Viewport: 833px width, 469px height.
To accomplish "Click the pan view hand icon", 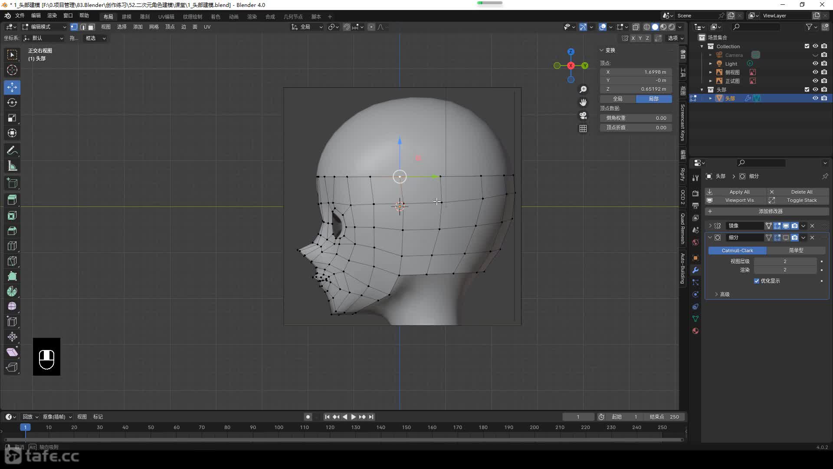I will (x=583, y=102).
